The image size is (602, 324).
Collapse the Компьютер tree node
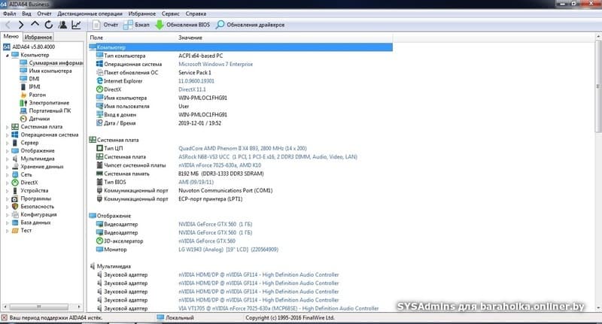(7, 55)
